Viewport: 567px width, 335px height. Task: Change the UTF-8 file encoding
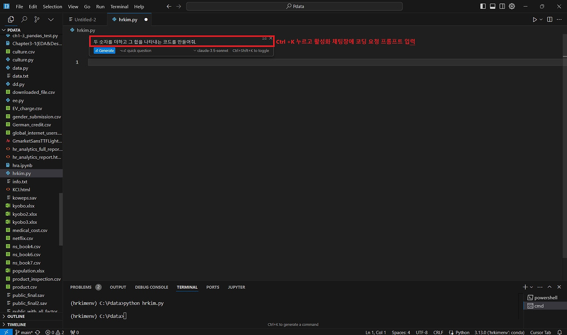[x=422, y=332]
